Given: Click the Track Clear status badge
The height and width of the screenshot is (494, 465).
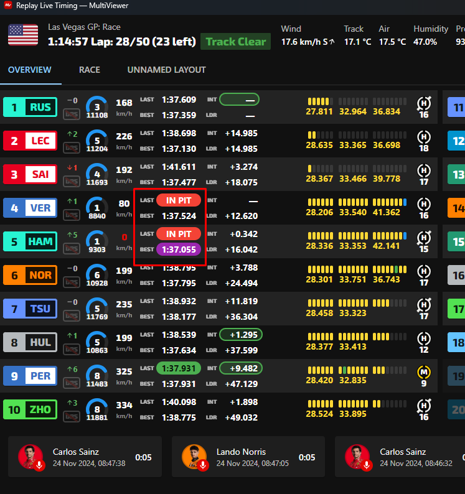Looking at the screenshot, I should 235,42.
